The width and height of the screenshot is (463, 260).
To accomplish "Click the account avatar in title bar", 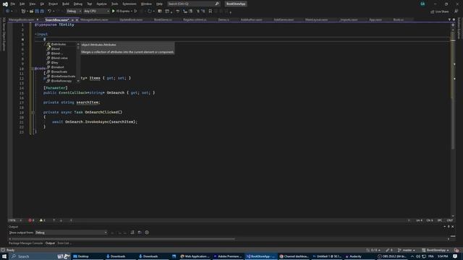I will point(422,4).
